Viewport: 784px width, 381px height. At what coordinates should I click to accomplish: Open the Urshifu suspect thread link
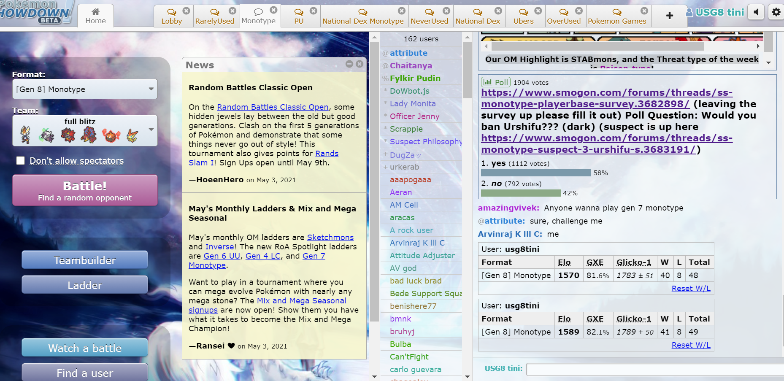(x=607, y=143)
